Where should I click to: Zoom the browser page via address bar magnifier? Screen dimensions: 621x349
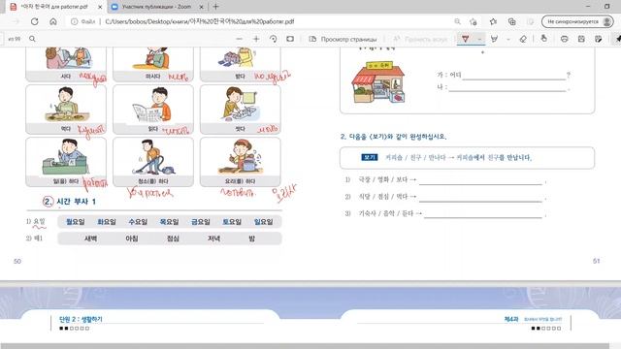point(457,21)
